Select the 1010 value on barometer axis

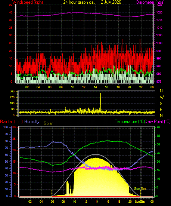[159, 28]
